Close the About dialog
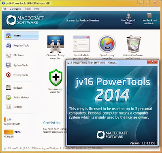Screen dimensions: 162x153 pos(152,62)
